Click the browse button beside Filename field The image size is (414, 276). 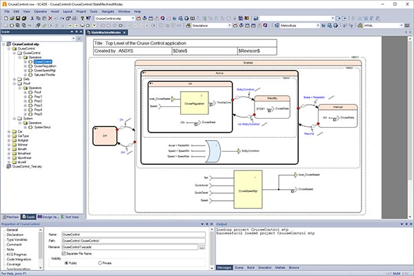click(201, 247)
